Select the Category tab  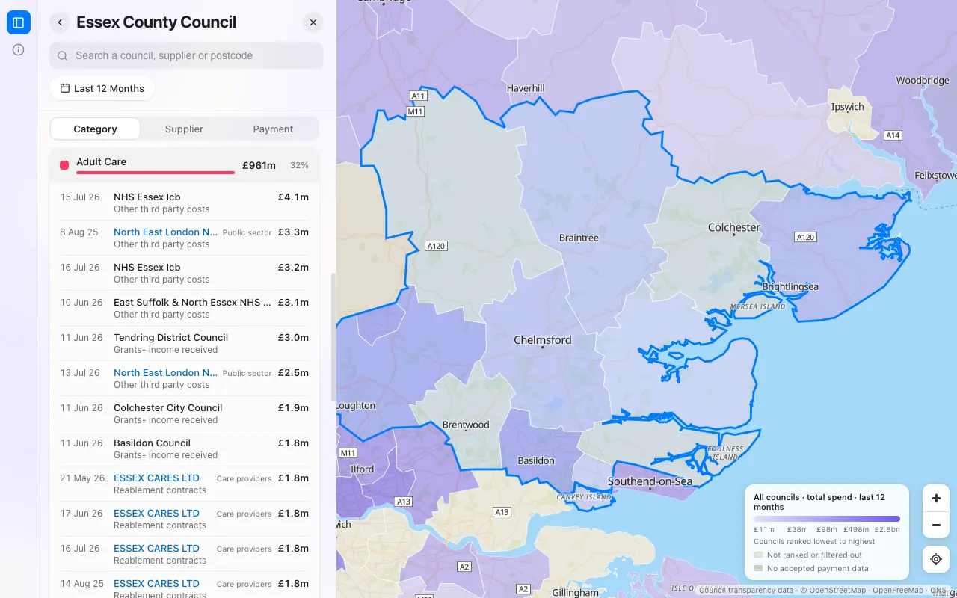click(95, 129)
